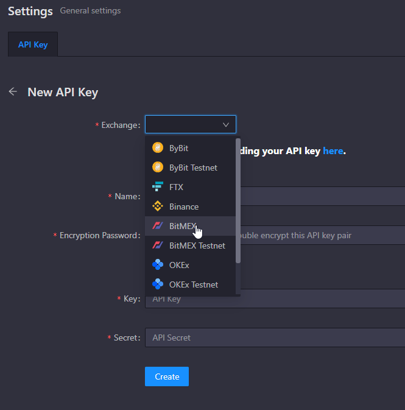
Task: Click the BitMEX logo icon
Action: click(158, 225)
